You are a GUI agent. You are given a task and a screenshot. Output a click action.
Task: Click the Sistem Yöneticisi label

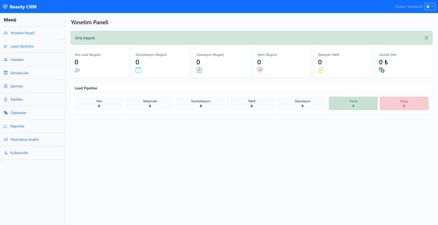(408, 7)
